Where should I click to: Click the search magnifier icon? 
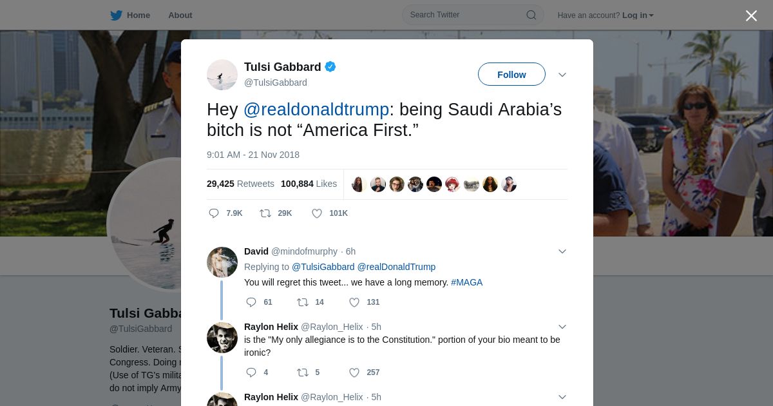(x=531, y=15)
